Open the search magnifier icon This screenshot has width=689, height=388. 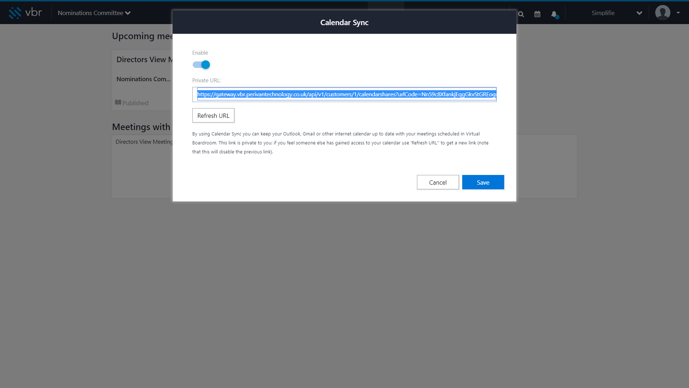[x=521, y=14]
